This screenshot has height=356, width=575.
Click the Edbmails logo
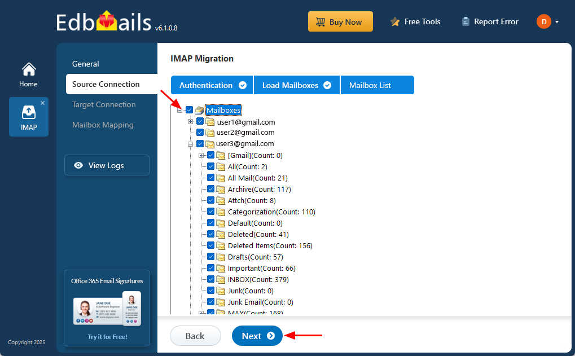(104, 21)
